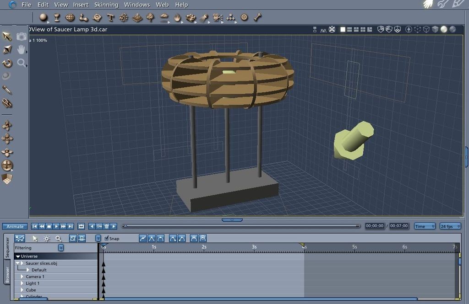Screen dimensions: 469x304
Task: Choose the rotate tool in left toolbar
Action: click(x=7, y=63)
